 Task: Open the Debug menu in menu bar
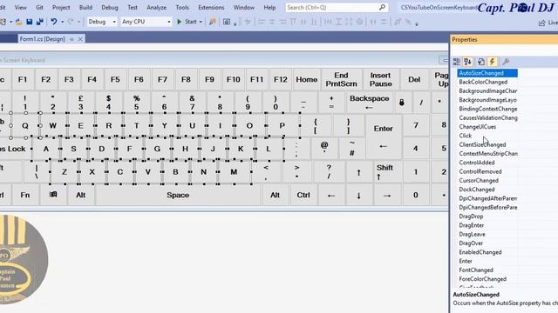coord(110,8)
